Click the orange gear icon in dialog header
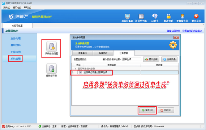Viewport: 206px width, 130px height. click(x=173, y=45)
